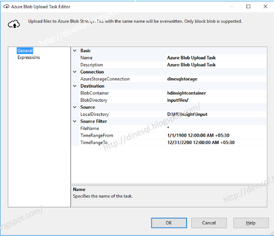Open the Help button
The width and height of the screenshot is (274, 236).
(x=251, y=223)
